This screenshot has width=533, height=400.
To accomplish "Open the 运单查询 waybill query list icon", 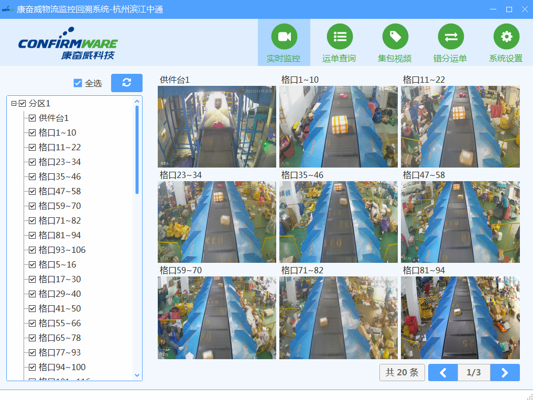I will (x=339, y=37).
